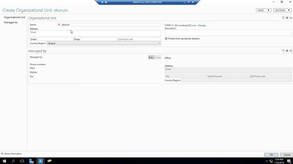Viewport: 293px width, 164px height.
Task: Collapse the Managed By section
Action: pyautogui.click(x=291, y=51)
